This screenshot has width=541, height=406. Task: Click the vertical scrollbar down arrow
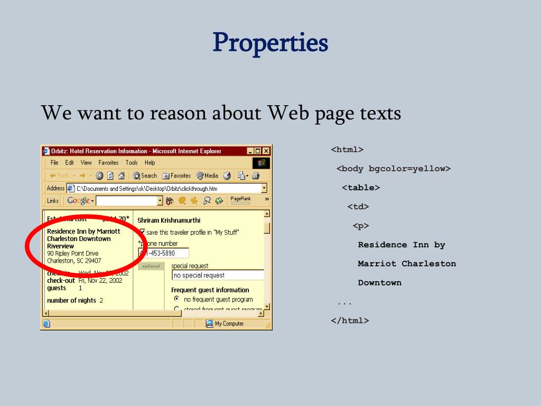click(x=267, y=307)
